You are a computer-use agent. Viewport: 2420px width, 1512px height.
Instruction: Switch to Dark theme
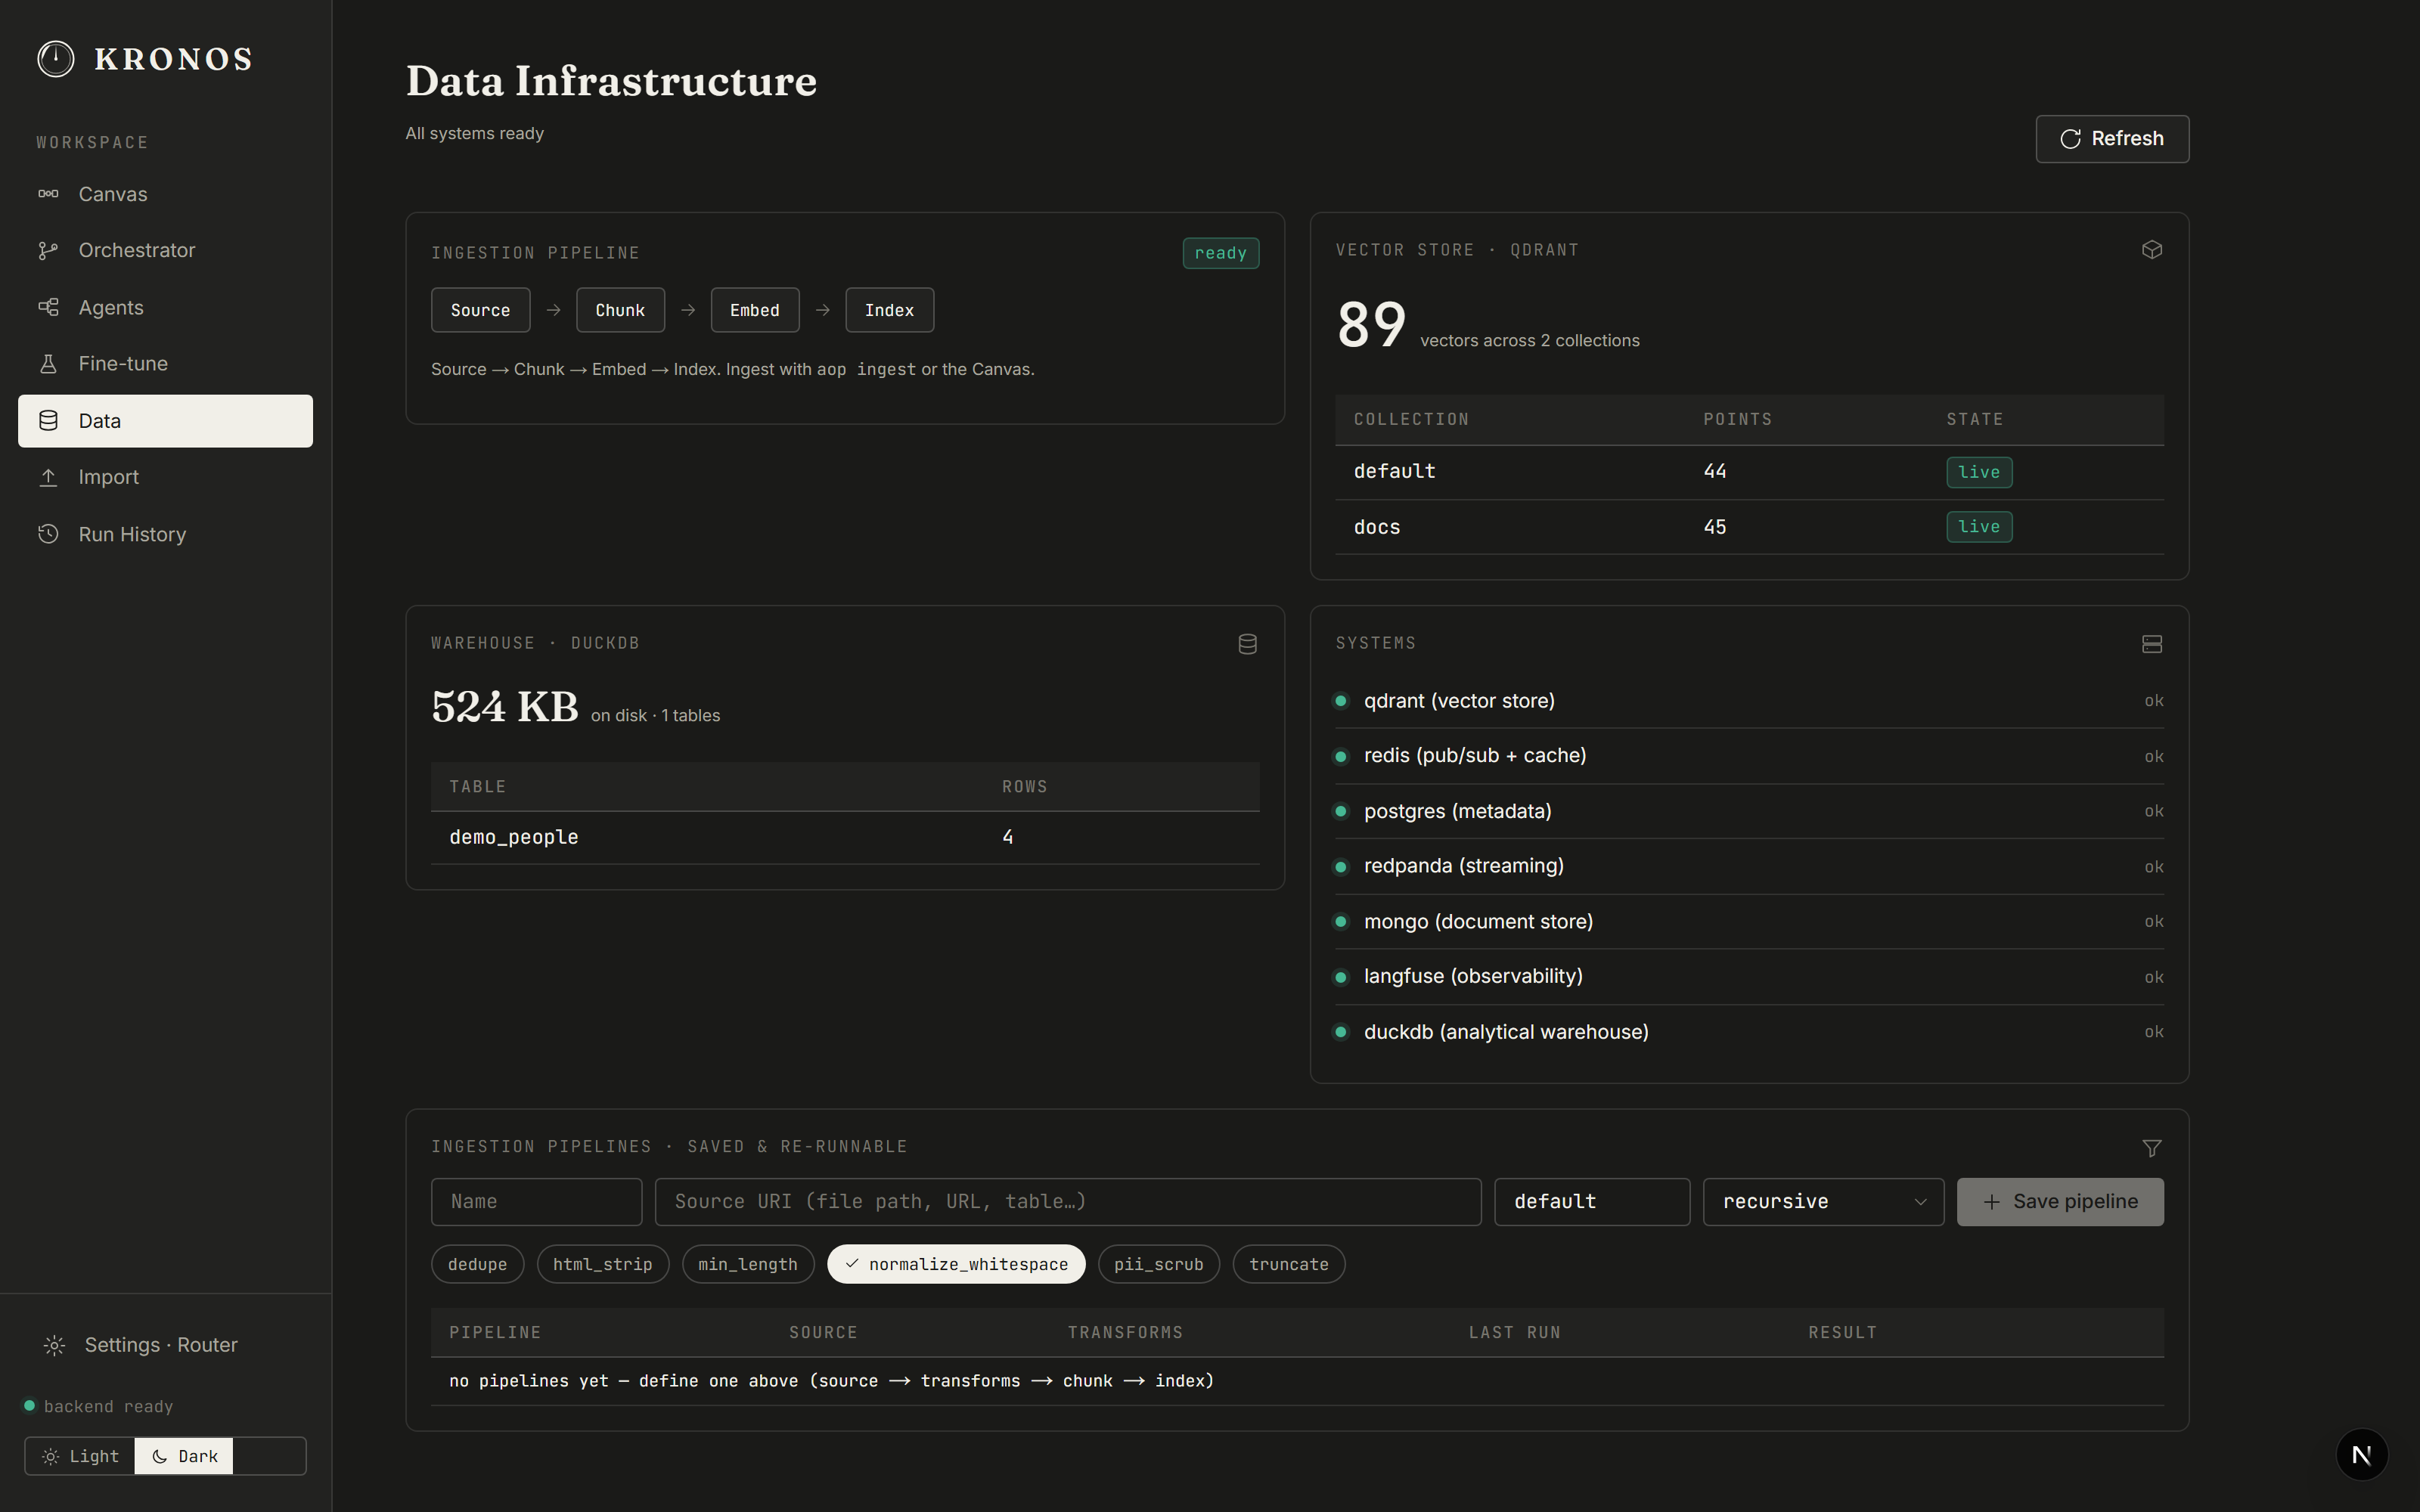184,1456
